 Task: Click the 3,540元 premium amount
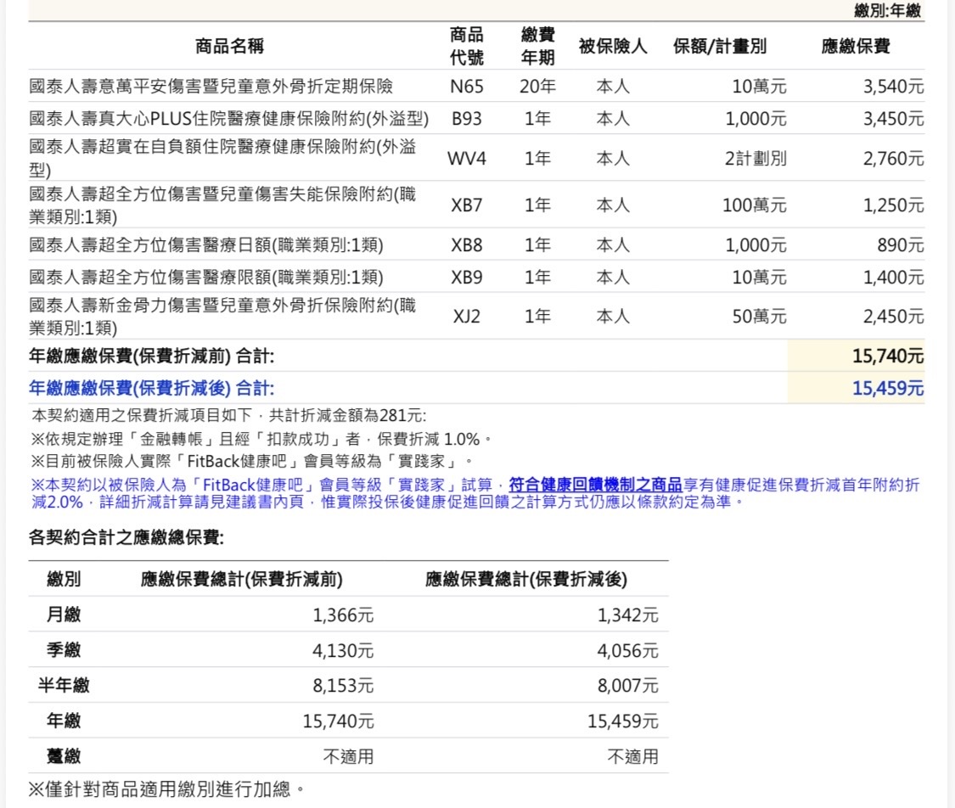tap(893, 87)
